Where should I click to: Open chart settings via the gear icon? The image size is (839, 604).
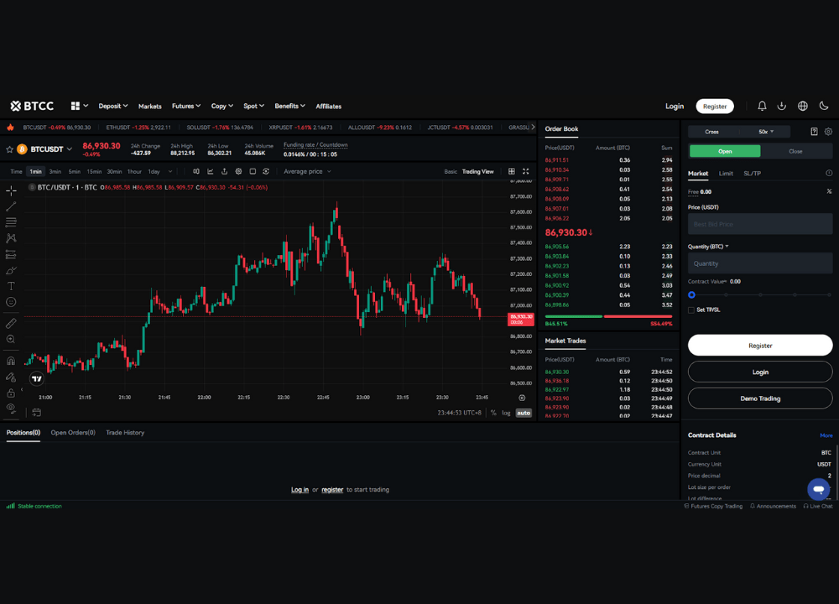(239, 171)
